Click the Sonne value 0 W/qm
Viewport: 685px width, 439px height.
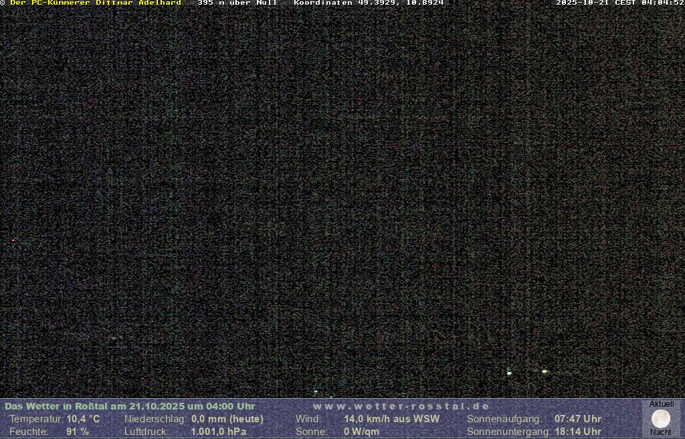(361, 432)
